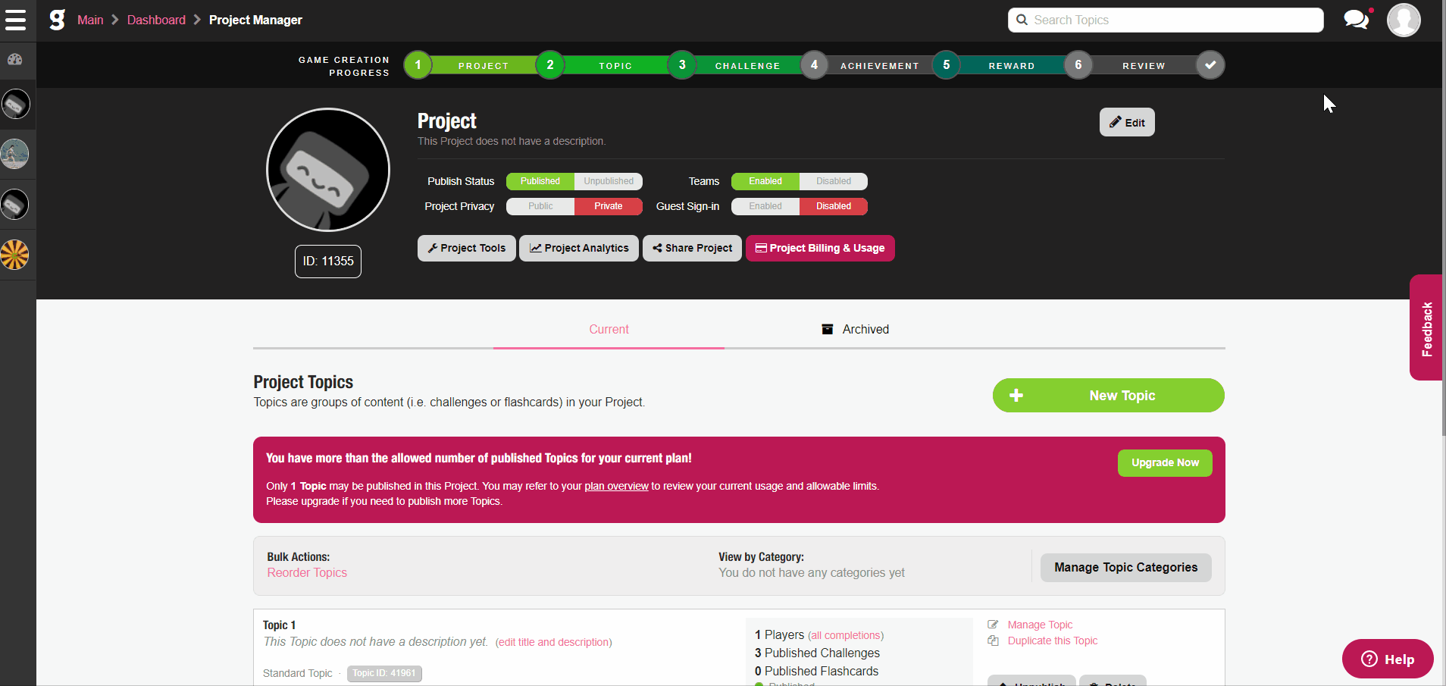Click the ID: 11355 badge
The image size is (1446, 686).
point(328,262)
